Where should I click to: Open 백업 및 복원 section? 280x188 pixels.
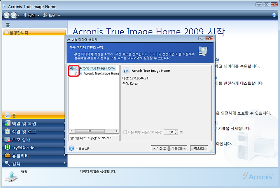(x=33, y=123)
